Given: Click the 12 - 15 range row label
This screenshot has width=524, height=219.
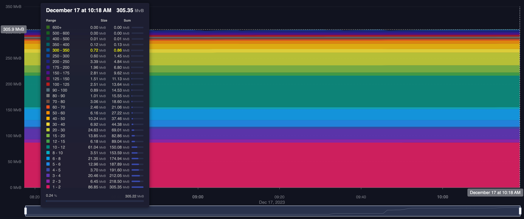Looking at the screenshot, I should (59, 142).
